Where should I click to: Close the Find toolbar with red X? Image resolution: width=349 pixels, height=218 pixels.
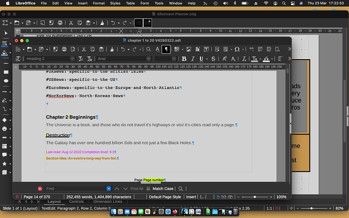[x=40, y=189]
